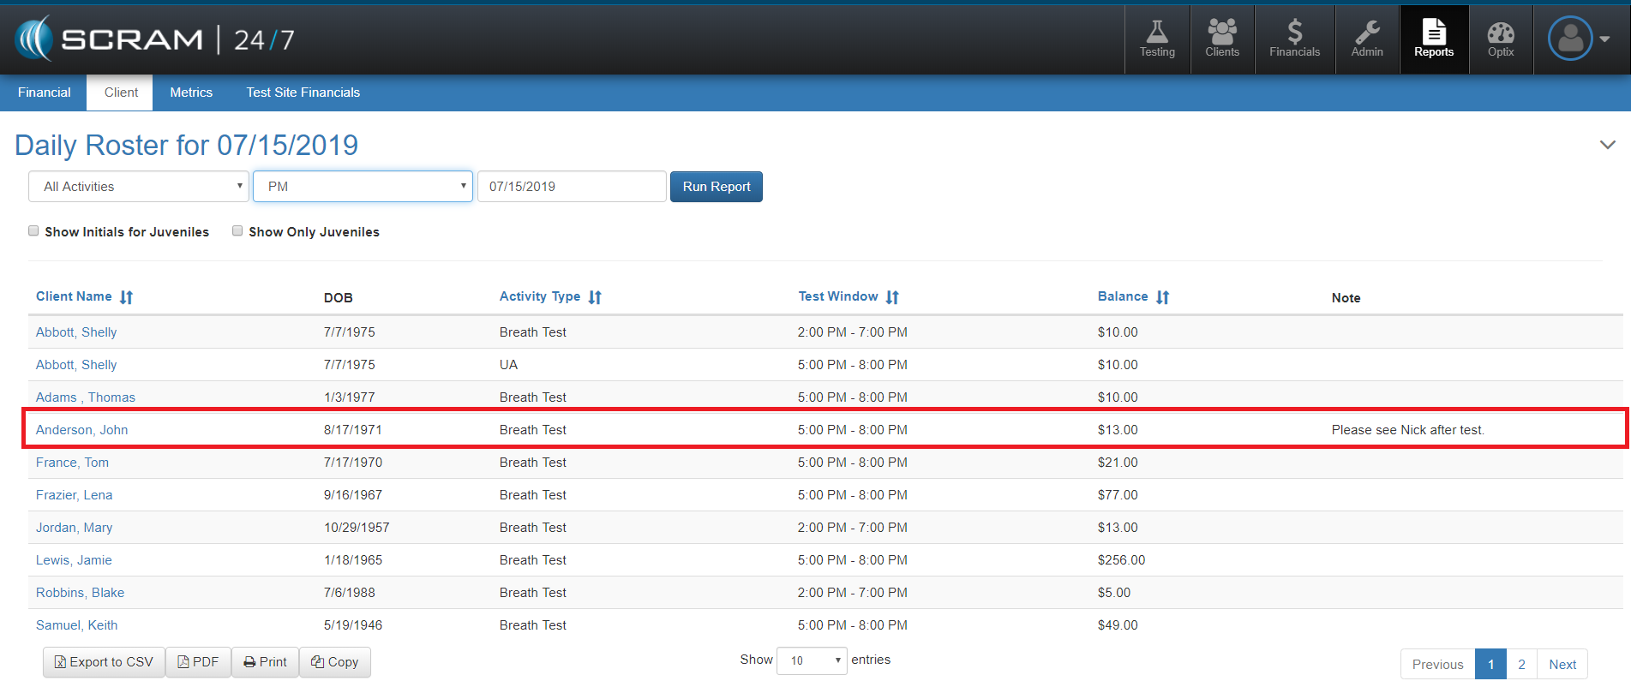Screen dimensions: 1631x693
Task: Switch to Test Site Financials tab
Action: (x=303, y=93)
